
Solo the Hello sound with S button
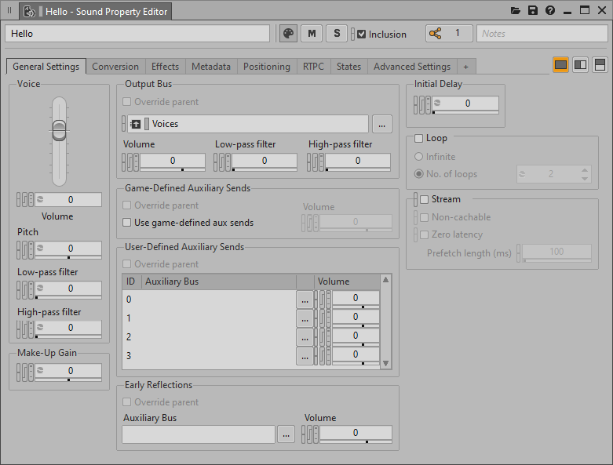point(337,34)
